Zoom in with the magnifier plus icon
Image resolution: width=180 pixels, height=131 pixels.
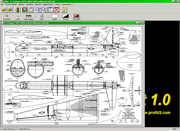(38, 10)
